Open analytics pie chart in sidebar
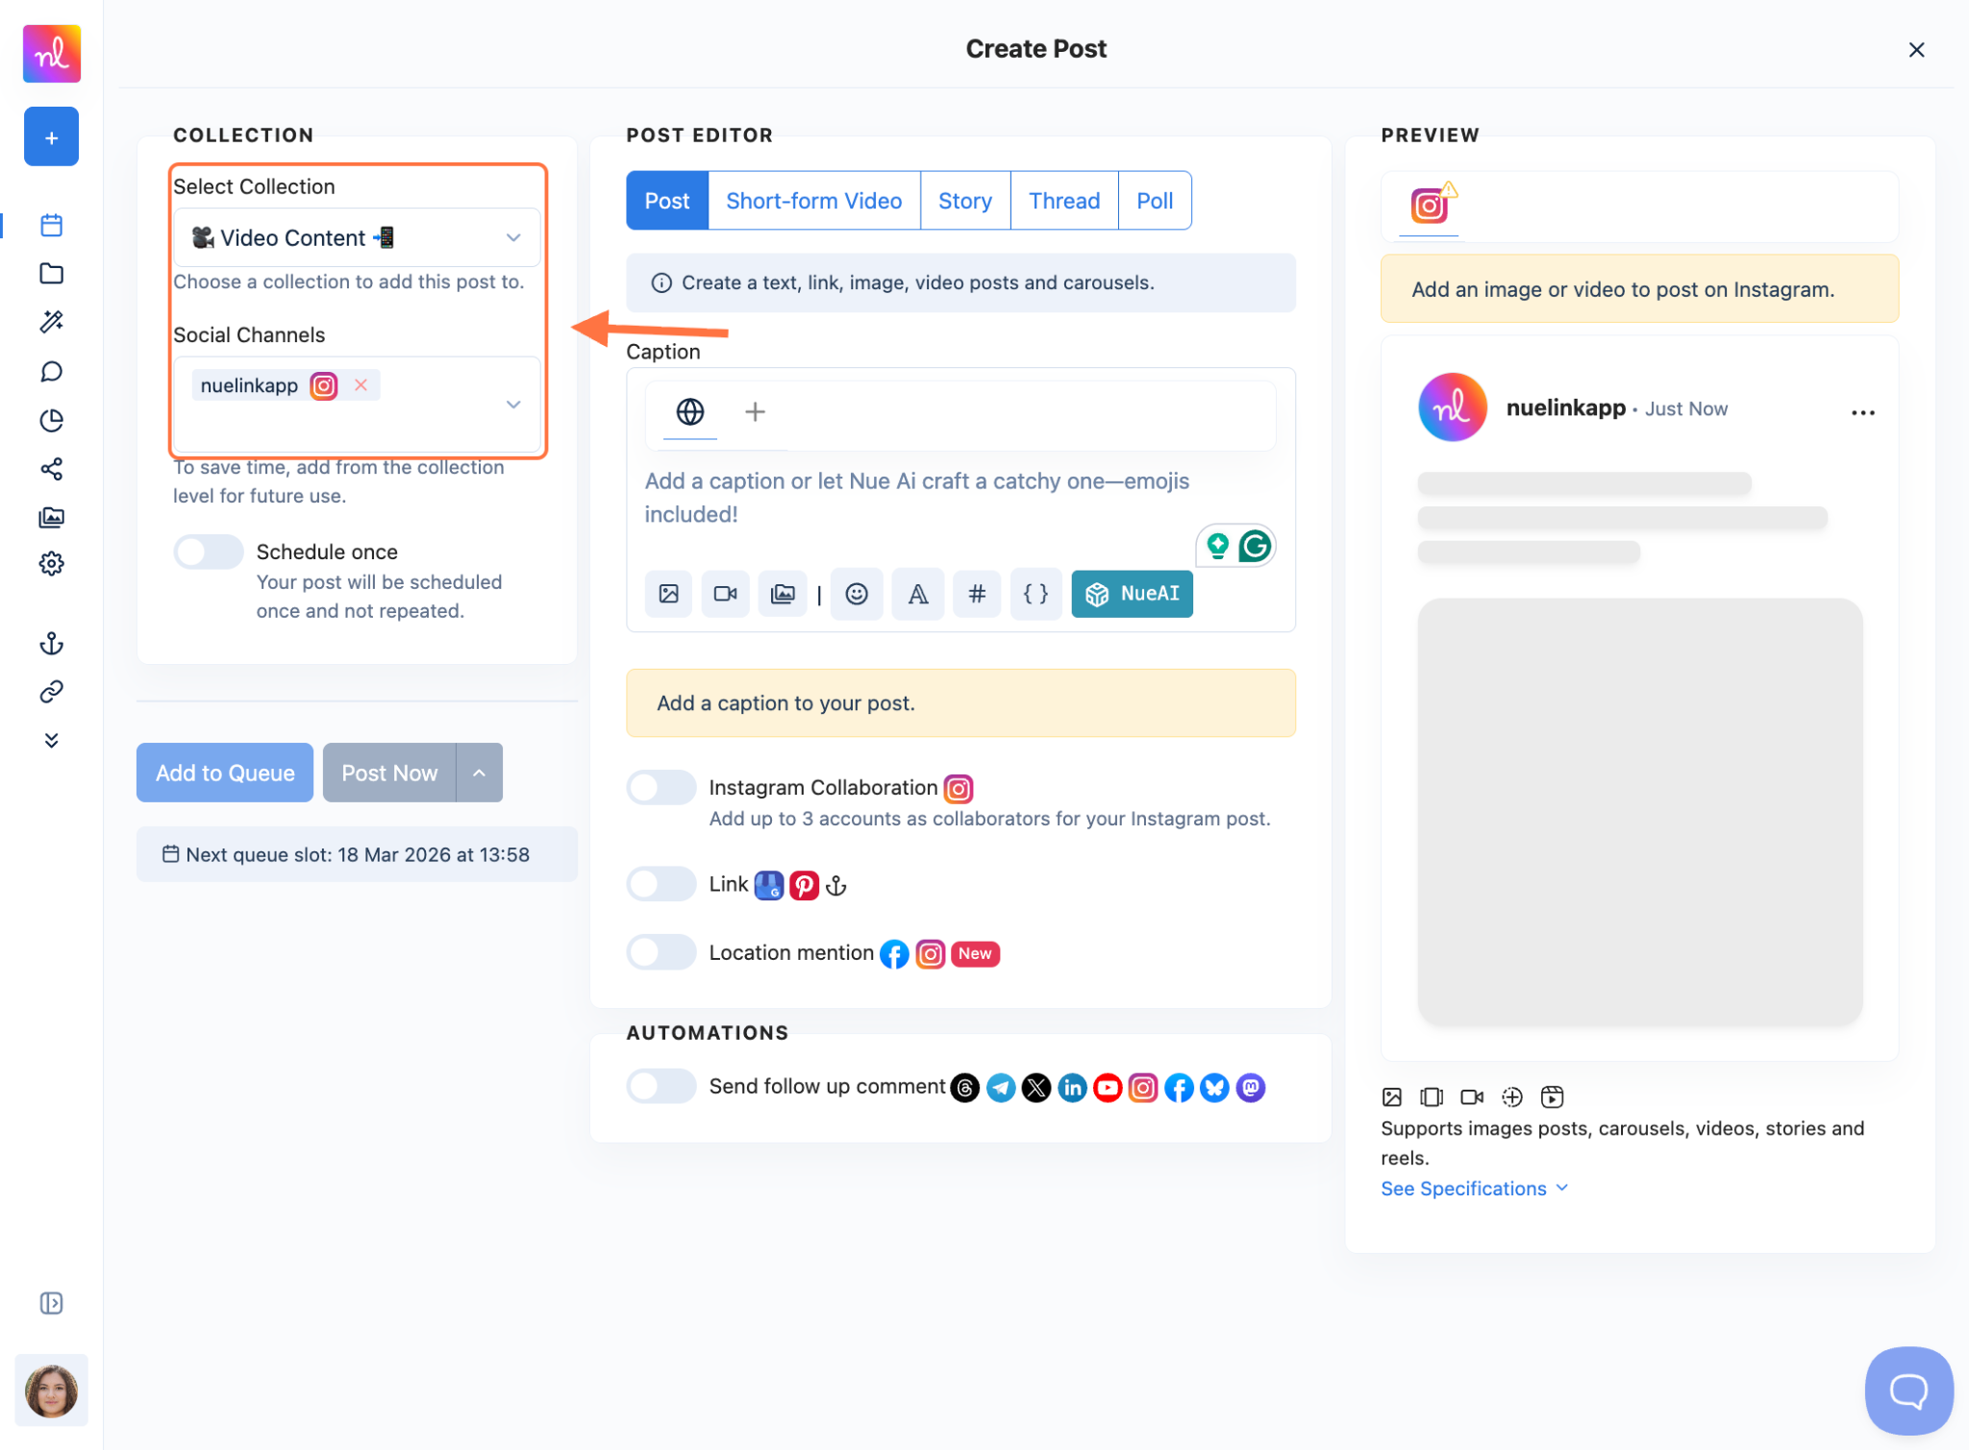1969x1450 pixels. [51, 420]
